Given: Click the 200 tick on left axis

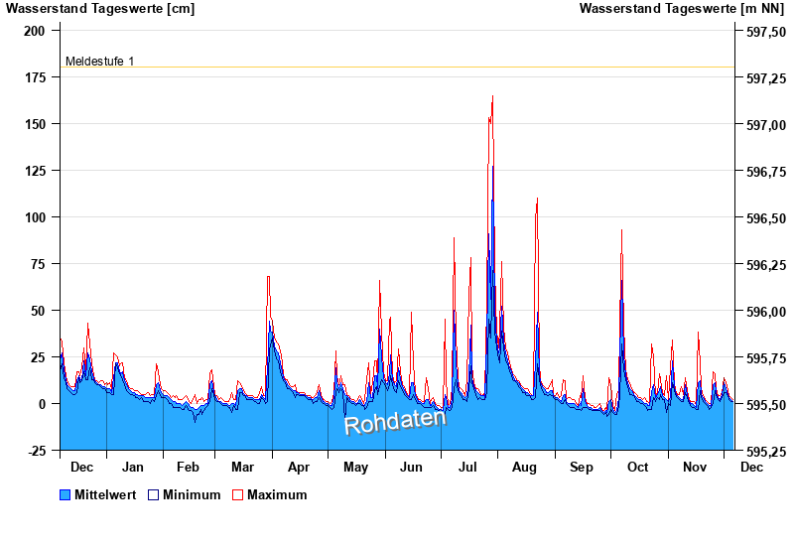Looking at the screenshot, I should pyautogui.click(x=34, y=31).
